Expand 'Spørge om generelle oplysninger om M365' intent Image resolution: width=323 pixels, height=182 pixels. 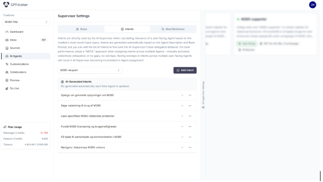pos(182,95)
